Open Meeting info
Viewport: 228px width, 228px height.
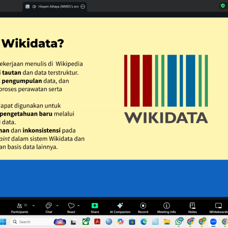[166, 208]
